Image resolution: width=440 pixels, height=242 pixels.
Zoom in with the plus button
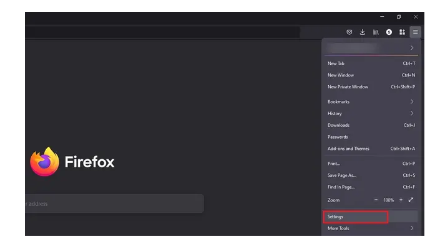[401, 200]
